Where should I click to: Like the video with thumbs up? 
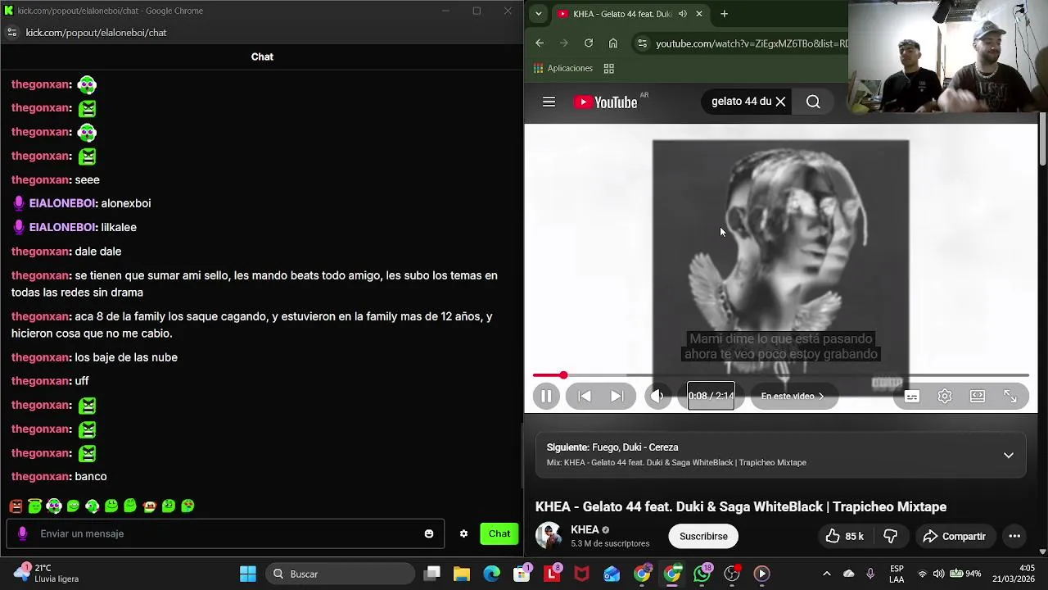coord(845,536)
